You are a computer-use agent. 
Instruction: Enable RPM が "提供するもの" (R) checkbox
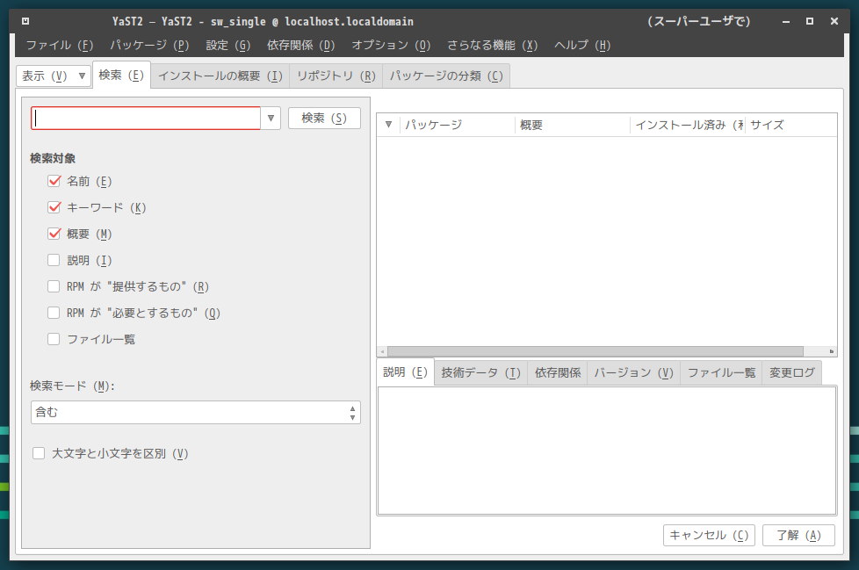pos(54,286)
